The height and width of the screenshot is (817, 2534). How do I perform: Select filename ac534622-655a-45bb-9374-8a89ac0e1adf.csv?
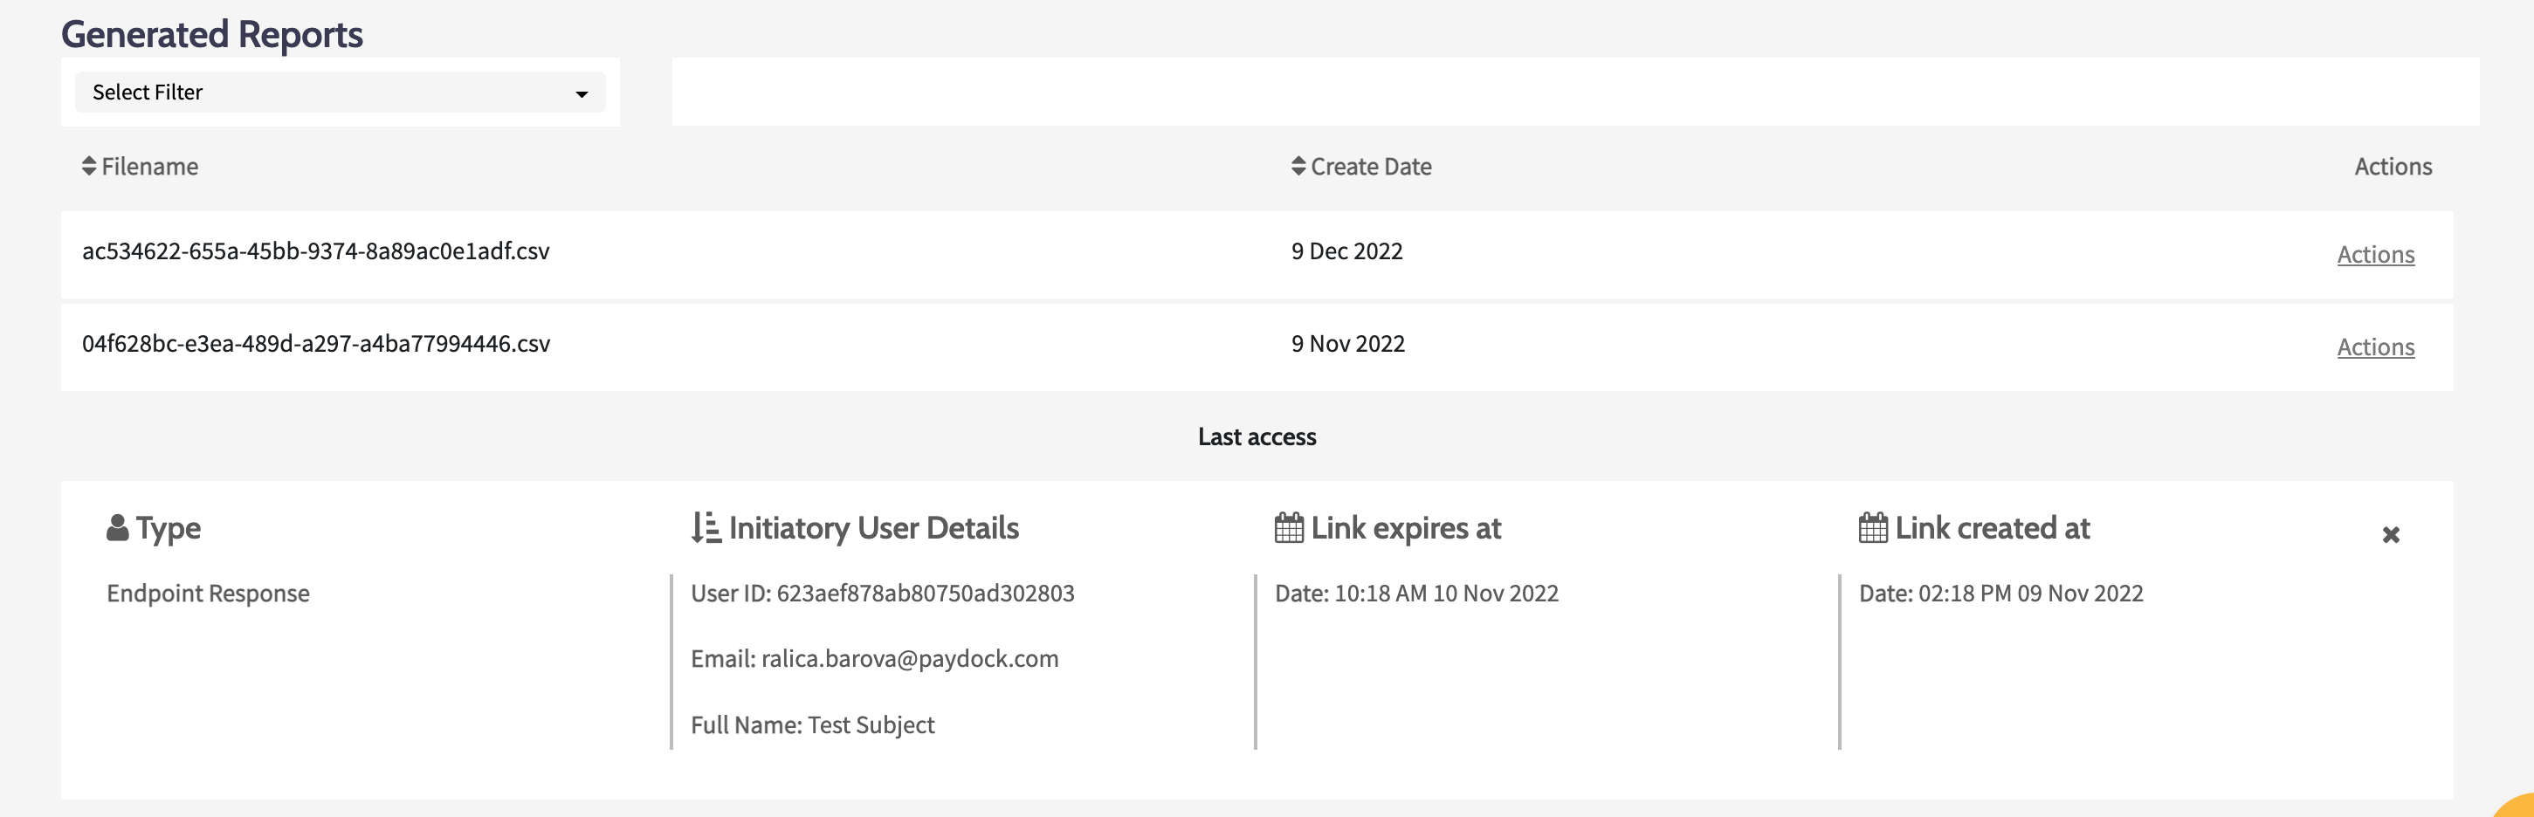[316, 251]
